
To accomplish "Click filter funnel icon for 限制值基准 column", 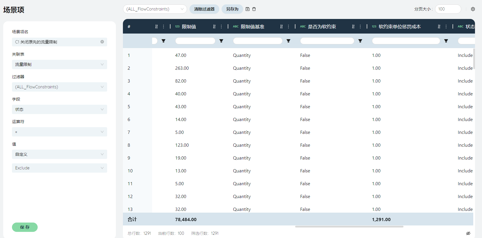I will [x=288, y=41].
